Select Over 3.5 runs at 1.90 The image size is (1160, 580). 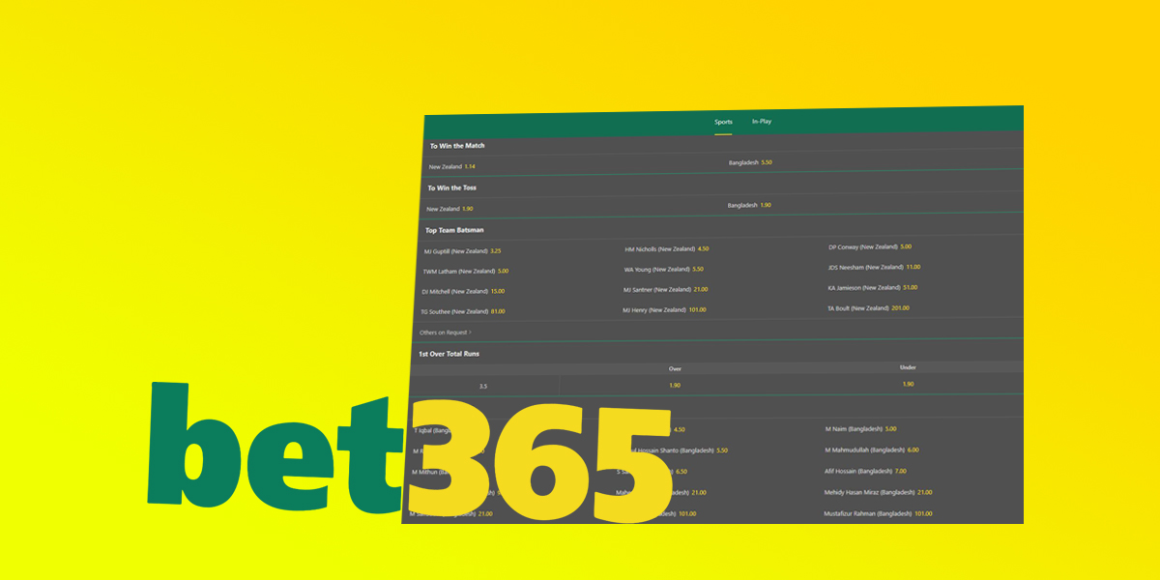pos(675,385)
